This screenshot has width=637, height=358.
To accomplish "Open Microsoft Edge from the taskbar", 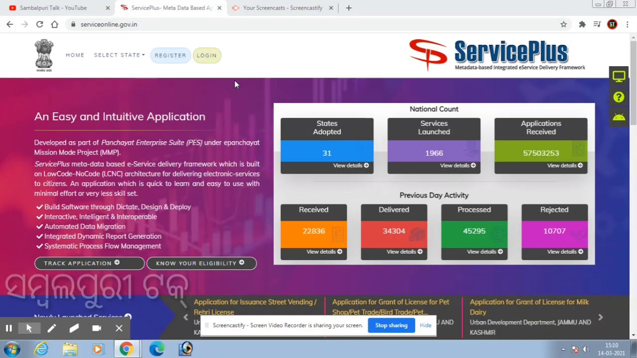I will click(156, 349).
